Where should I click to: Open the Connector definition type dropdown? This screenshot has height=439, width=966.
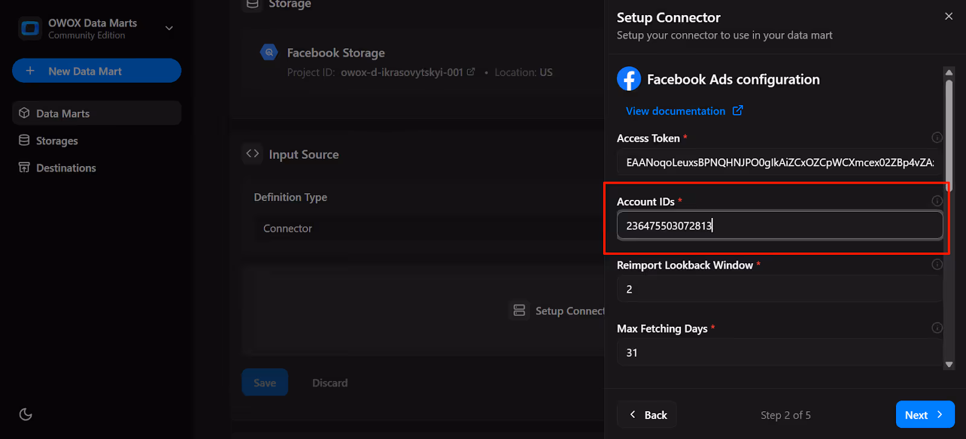tap(429, 228)
